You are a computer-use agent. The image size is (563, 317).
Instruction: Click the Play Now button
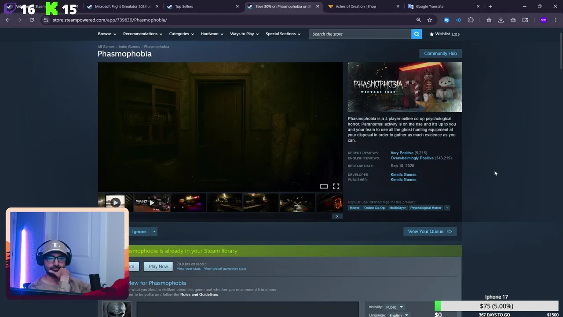click(x=158, y=266)
